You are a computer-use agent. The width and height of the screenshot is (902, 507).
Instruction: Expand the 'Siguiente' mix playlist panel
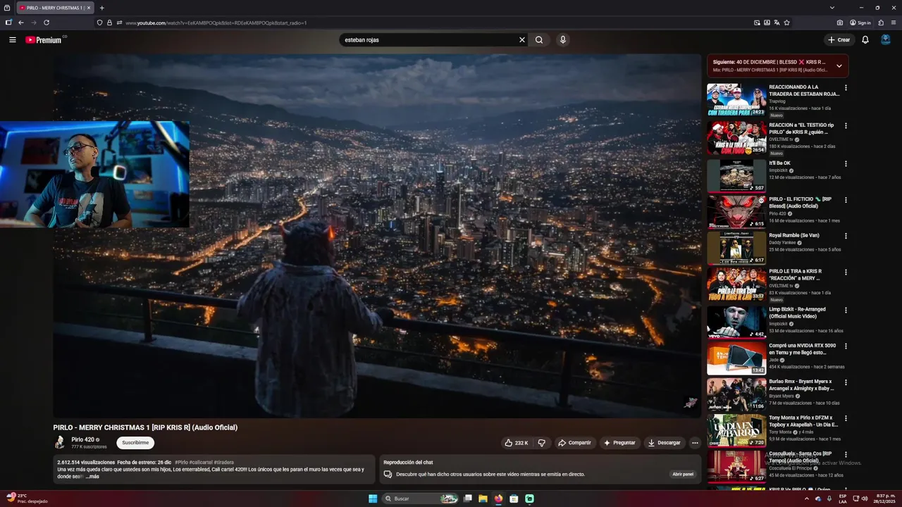pyautogui.click(x=839, y=66)
